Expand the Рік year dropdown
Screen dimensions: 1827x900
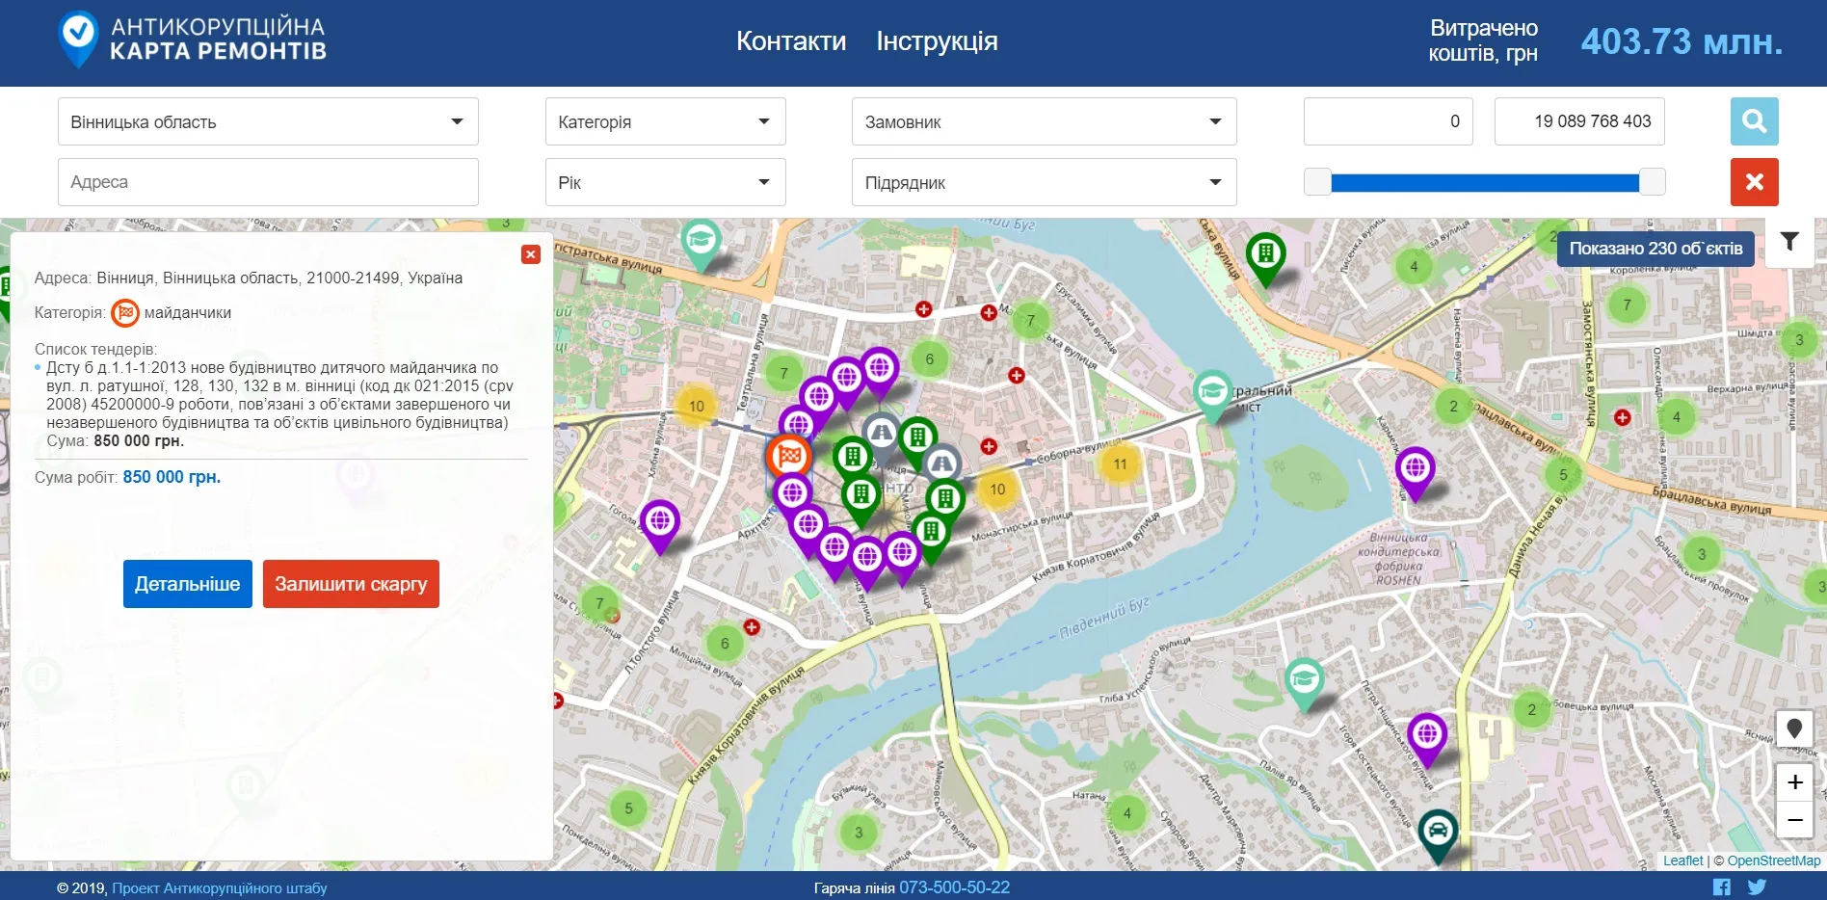pos(665,182)
